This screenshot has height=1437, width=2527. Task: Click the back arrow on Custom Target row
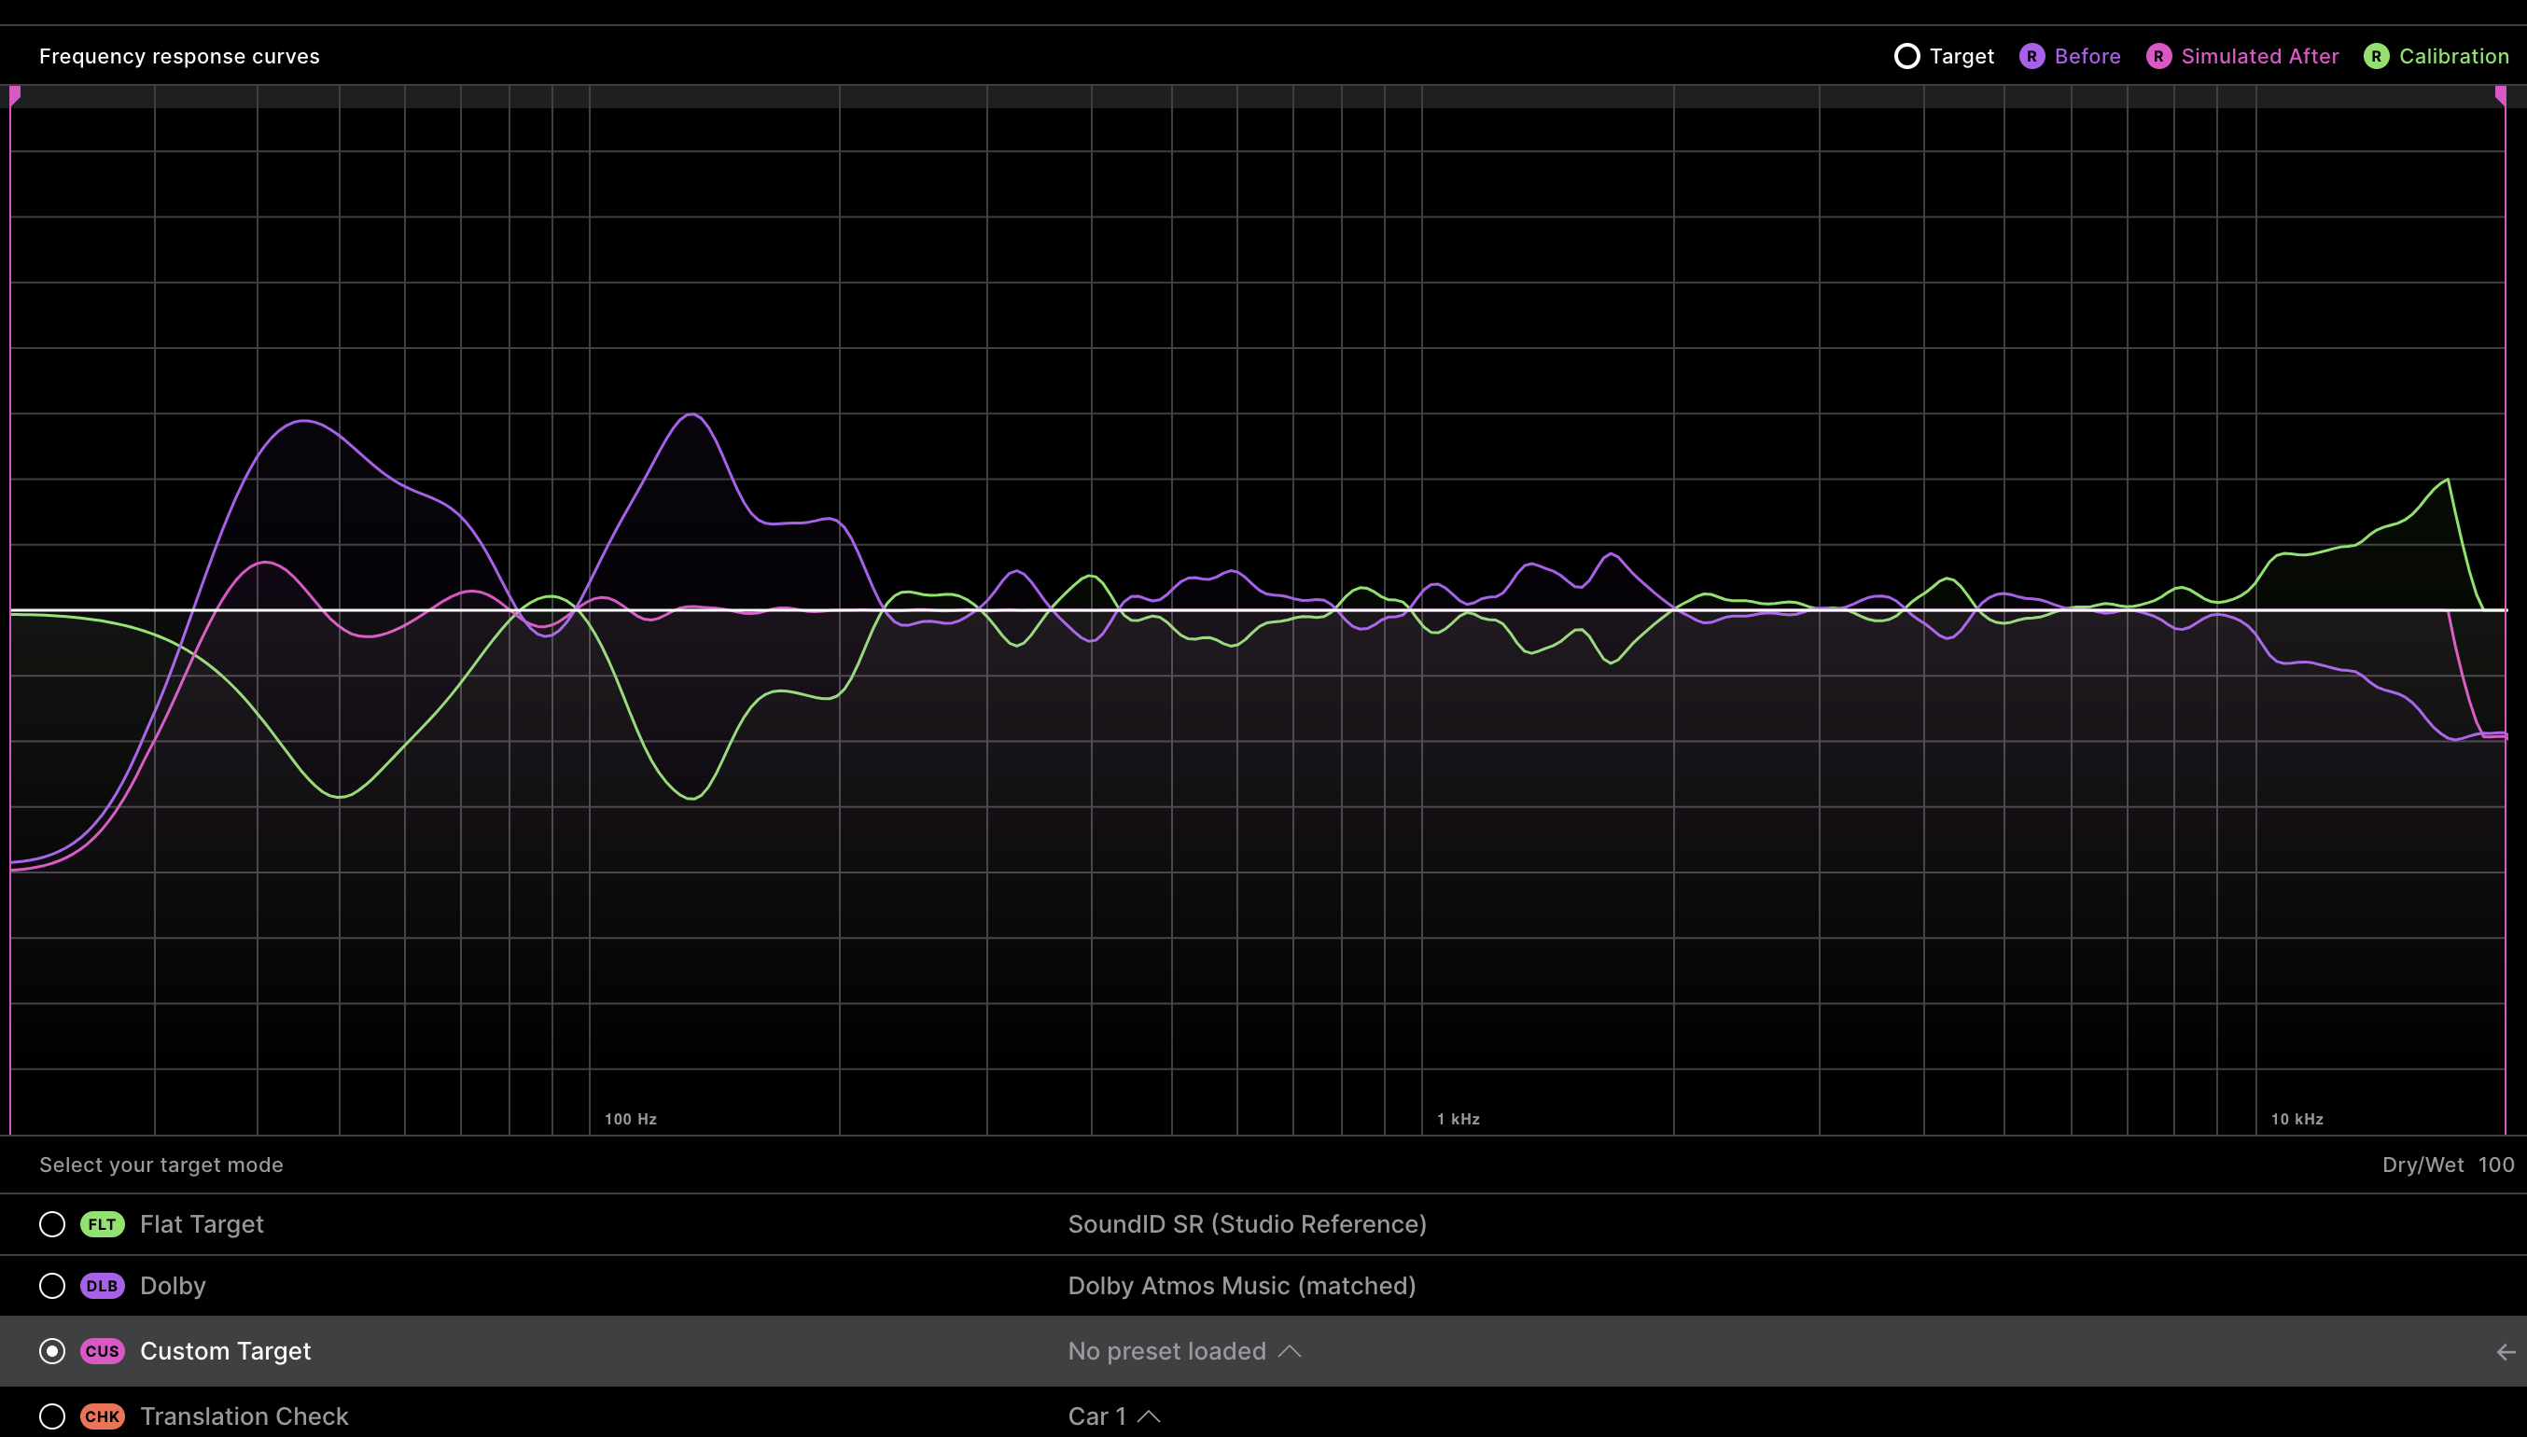click(2506, 1352)
